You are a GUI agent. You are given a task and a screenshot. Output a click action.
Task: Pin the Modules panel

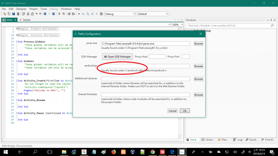pos(271,20)
